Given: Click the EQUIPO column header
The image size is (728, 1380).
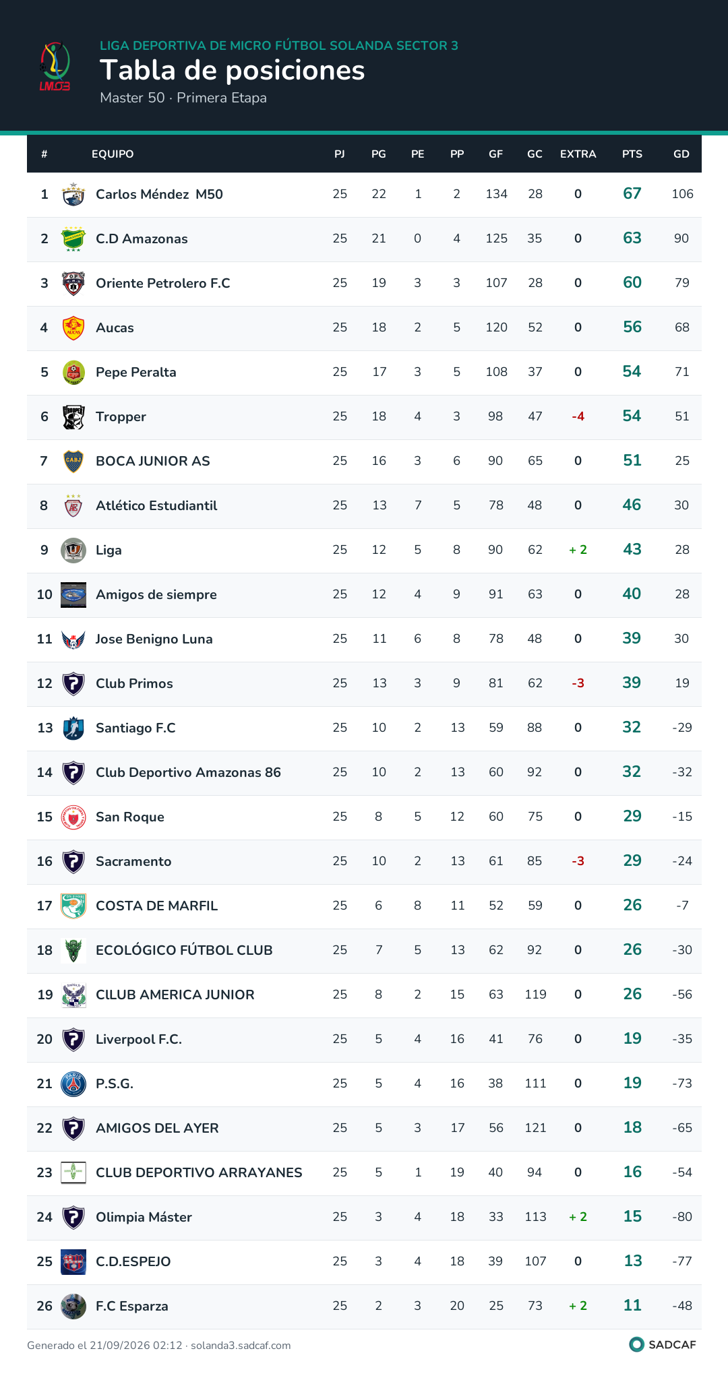Looking at the screenshot, I should click(x=113, y=154).
